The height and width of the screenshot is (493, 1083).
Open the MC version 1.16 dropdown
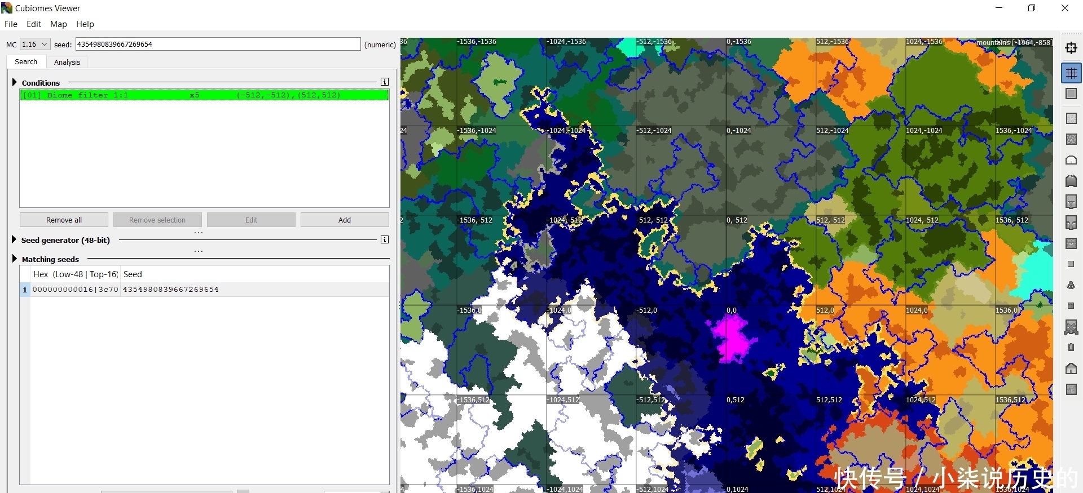[x=35, y=45]
